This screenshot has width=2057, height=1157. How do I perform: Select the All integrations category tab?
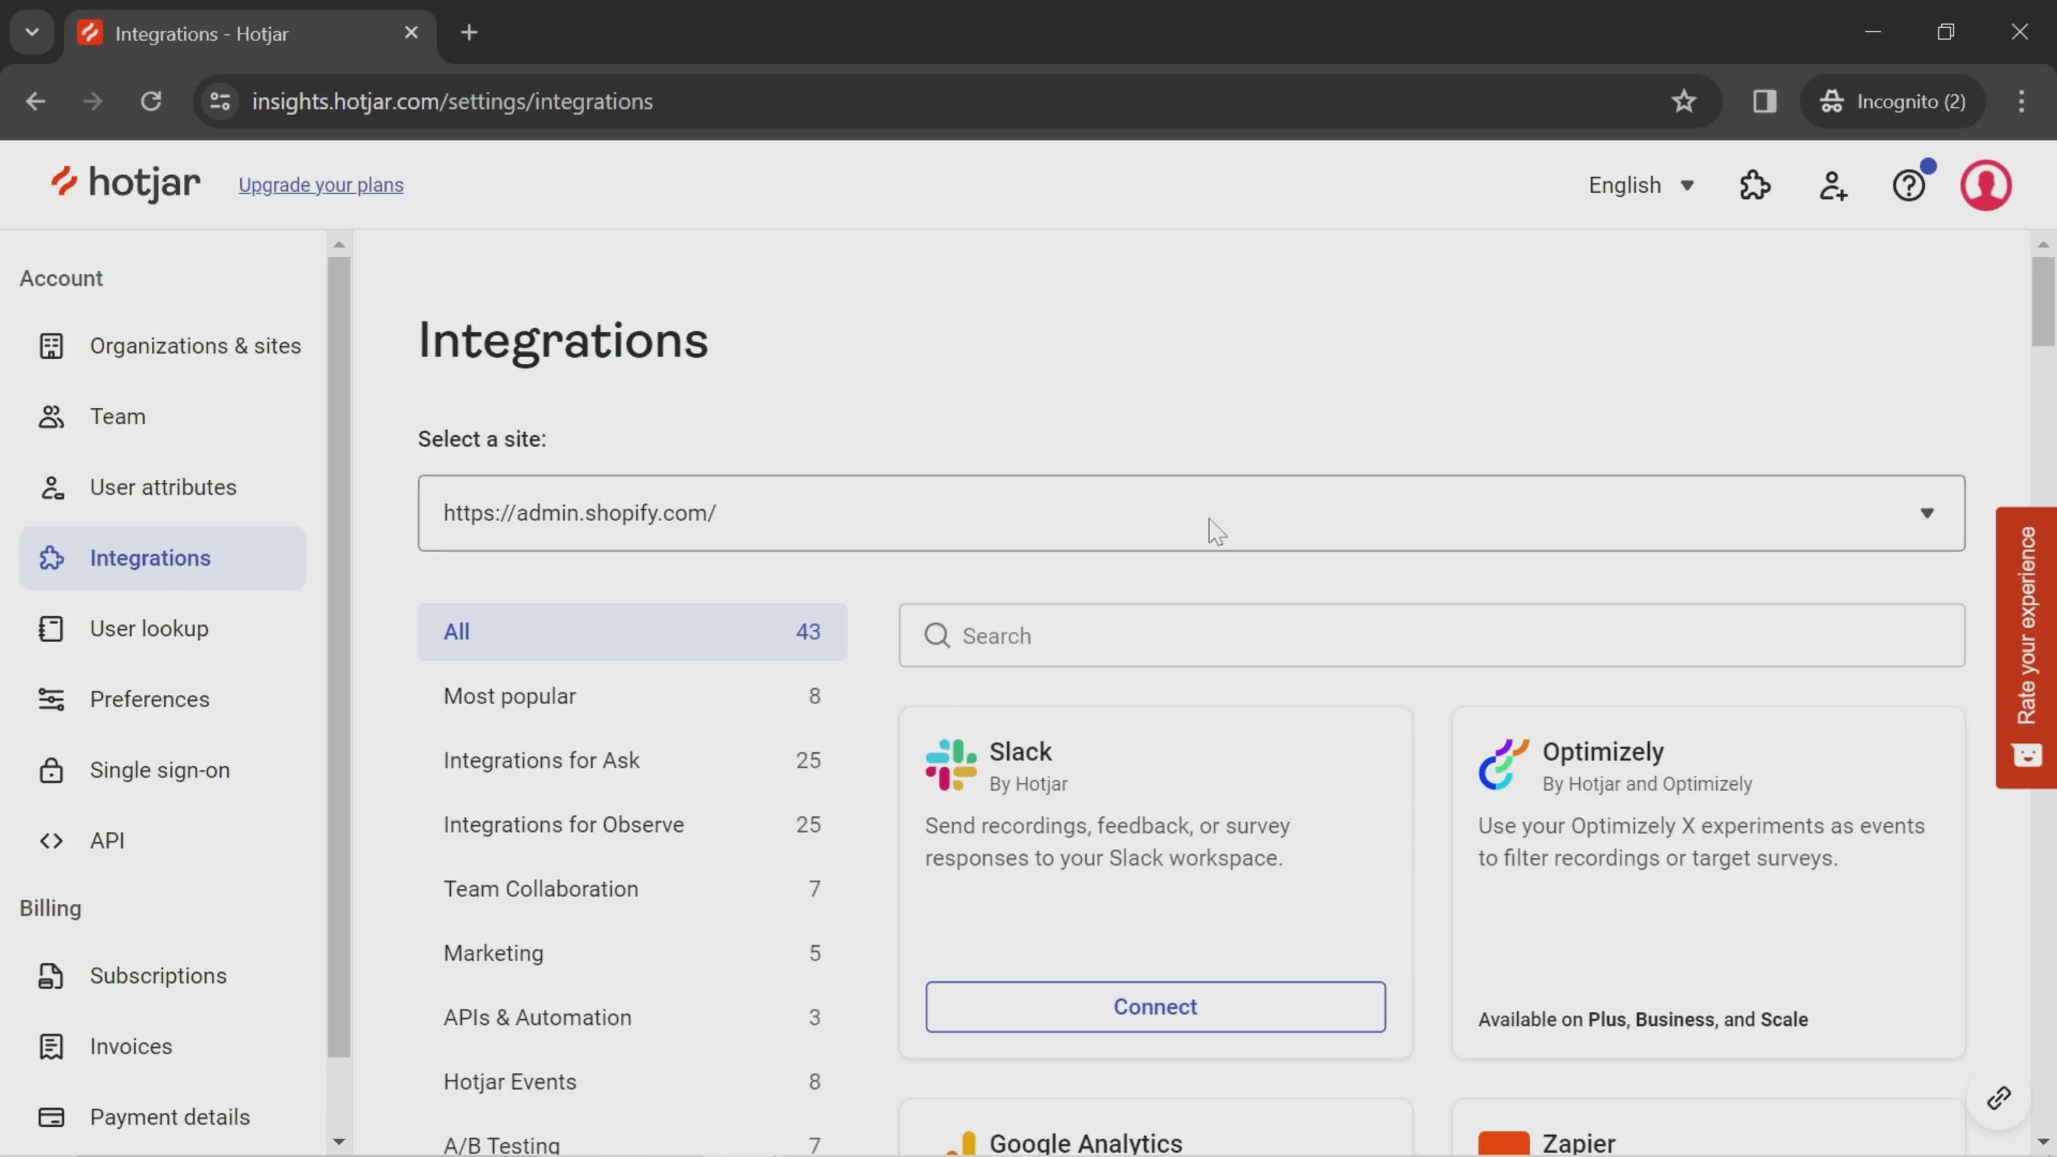click(632, 632)
